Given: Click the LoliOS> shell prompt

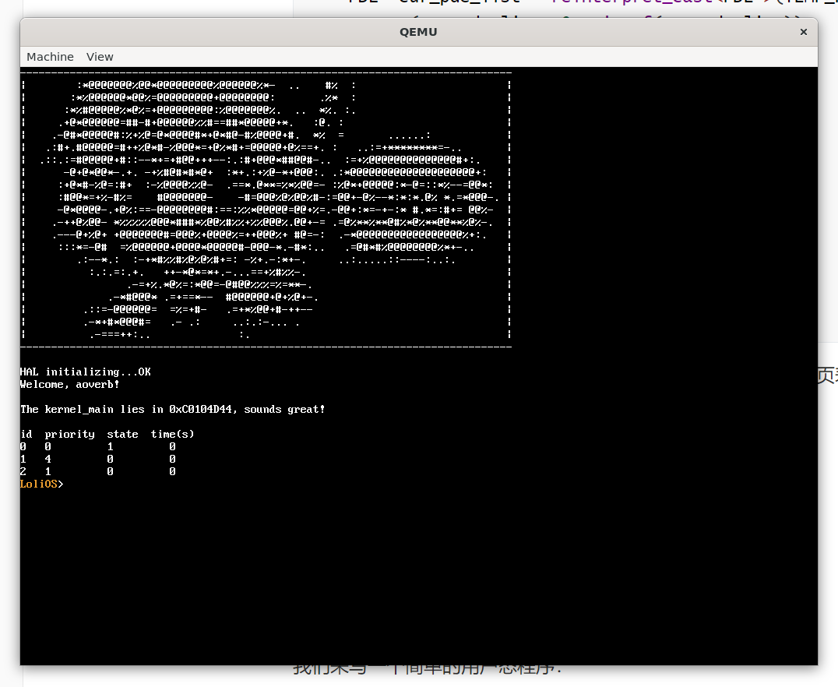Looking at the screenshot, I should point(41,484).
